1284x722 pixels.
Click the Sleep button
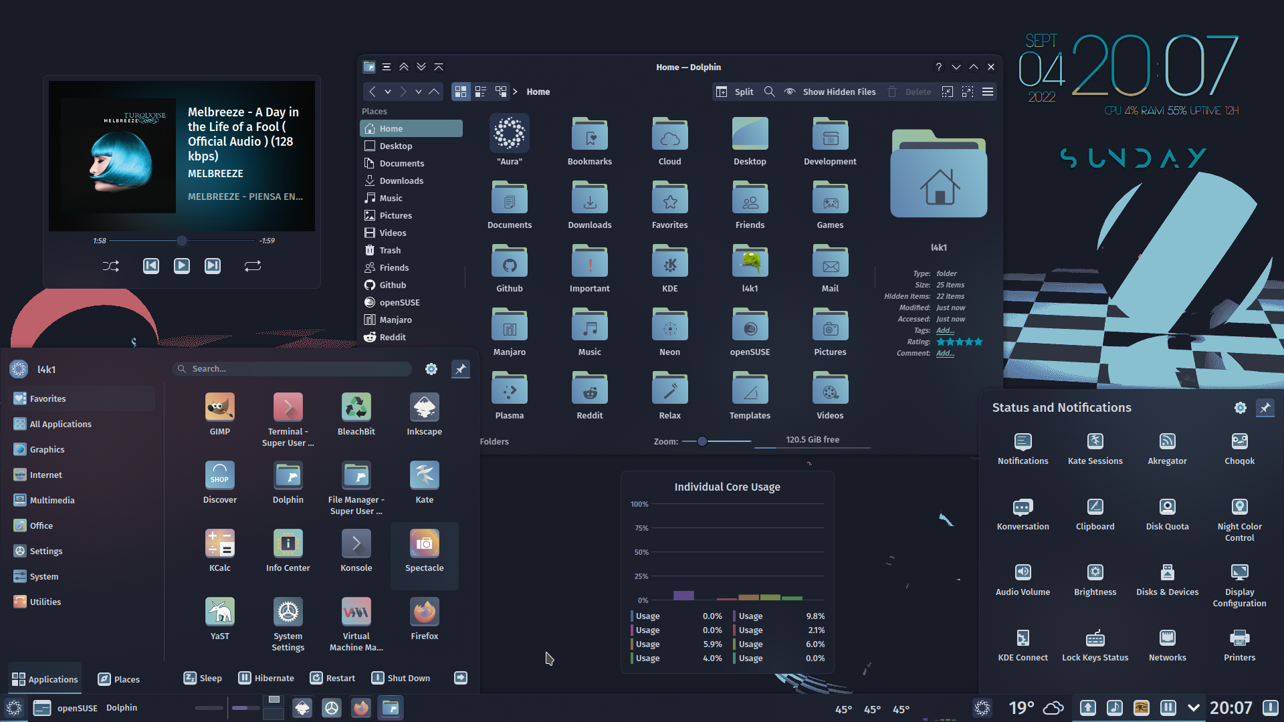[203, 678]
